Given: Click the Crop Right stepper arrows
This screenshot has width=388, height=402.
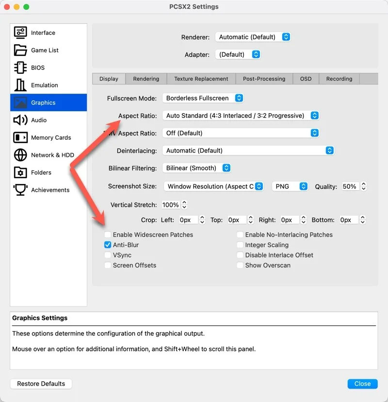Looking at the screenshot, I should click(x=304, y=220).
